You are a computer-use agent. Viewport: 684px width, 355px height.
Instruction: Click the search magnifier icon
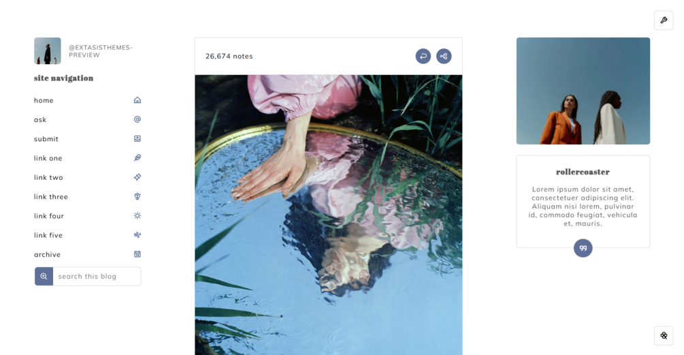point(44,277)
